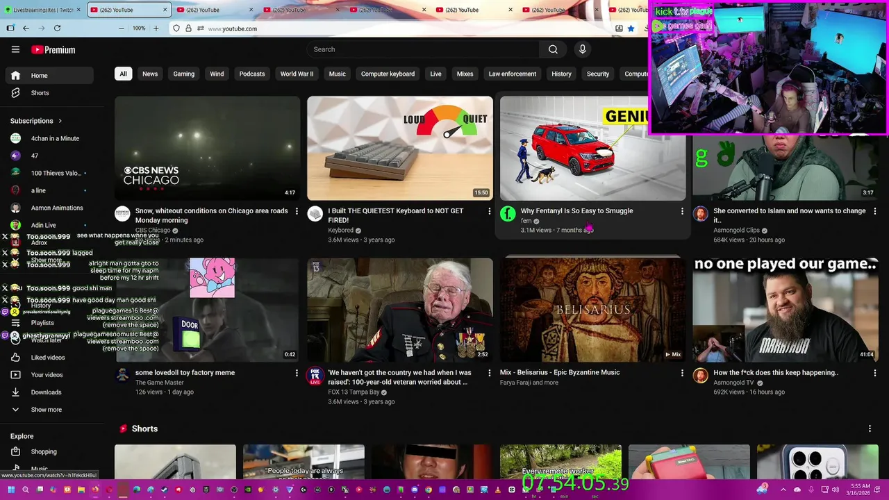Expand the Subscriptions section chevron
The width and height of the screenshot is (889, 500).
pyautogui.click(x=60, y=121)
